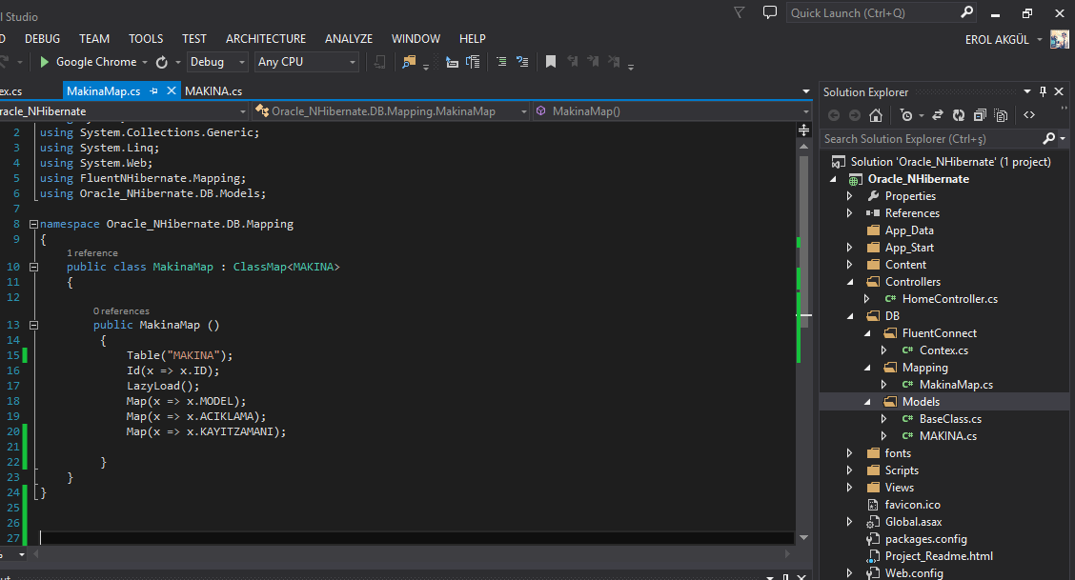The height and width of the screenshot is (580, 1075).
Task: Open the Any CPU platform dropdown
Action: tap(306, 62)
